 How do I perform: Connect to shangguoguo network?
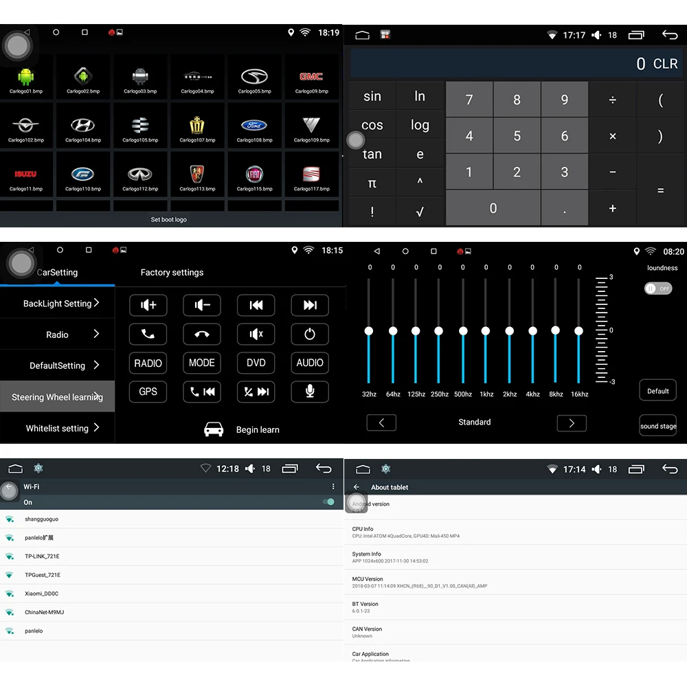pyautogui.click(x=171, y=519)
